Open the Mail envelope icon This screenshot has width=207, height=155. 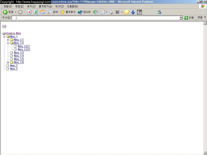coord(103,12)
